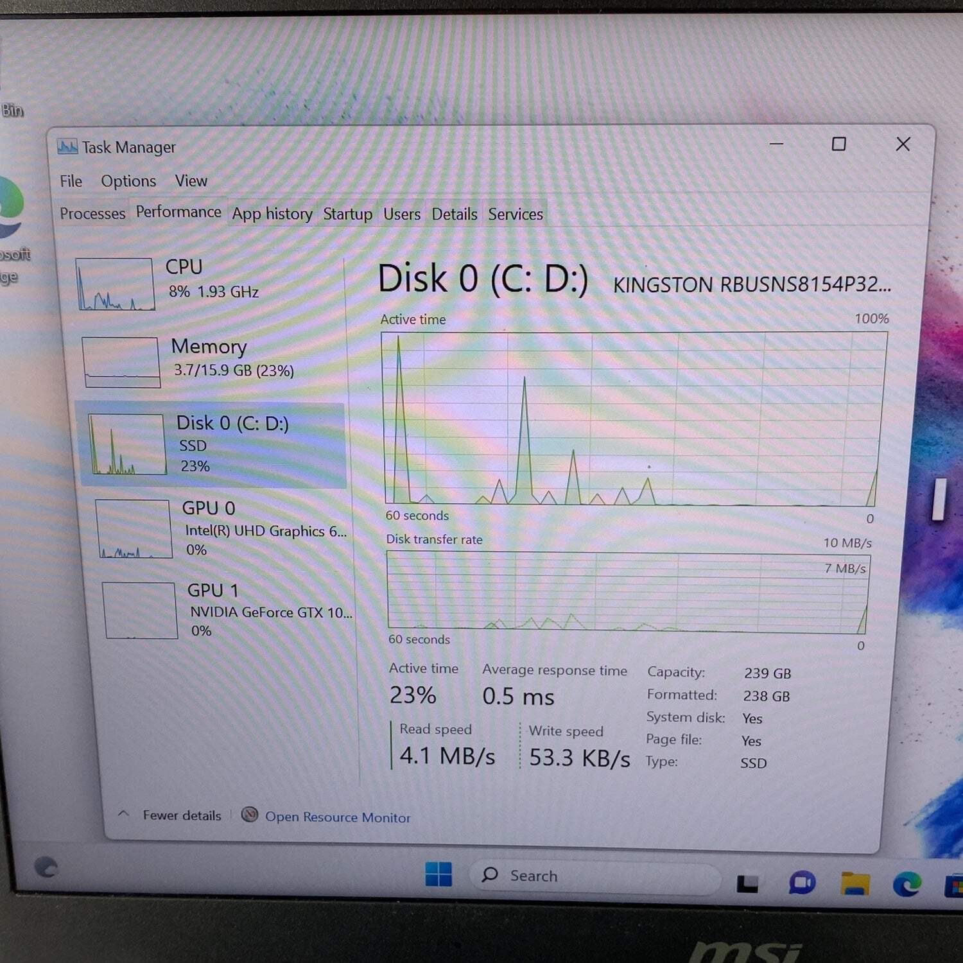
Task: Close the Task Manager window
Action: pos(903,144)
